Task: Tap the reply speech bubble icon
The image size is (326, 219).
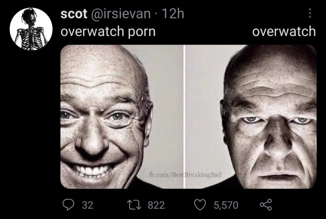Action: [69, 205]
